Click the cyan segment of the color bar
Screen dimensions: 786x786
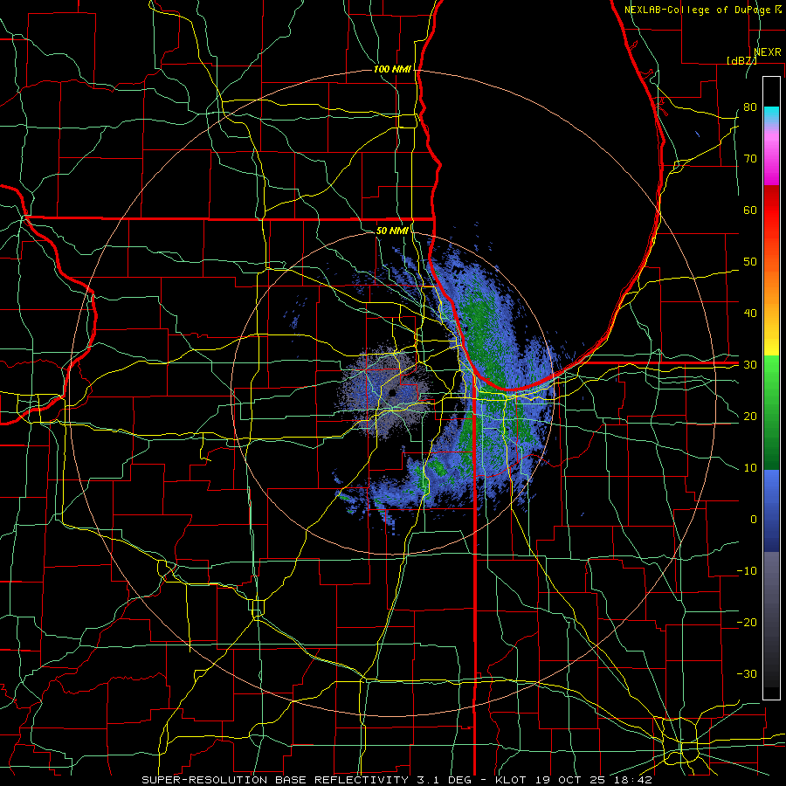[771, 114]
